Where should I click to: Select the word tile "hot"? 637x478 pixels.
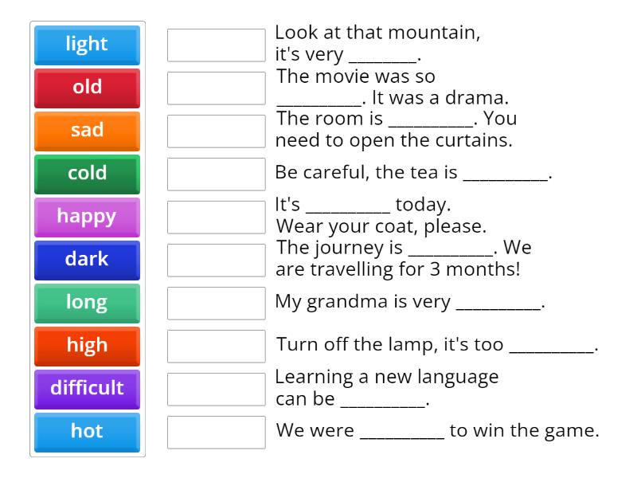[x=86, y=432]
